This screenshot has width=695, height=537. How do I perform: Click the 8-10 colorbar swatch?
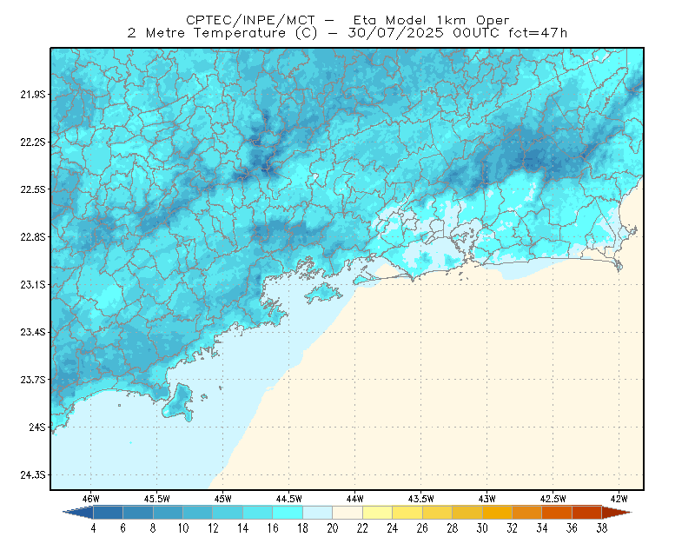pyautogui.click(x=168, y=513)
